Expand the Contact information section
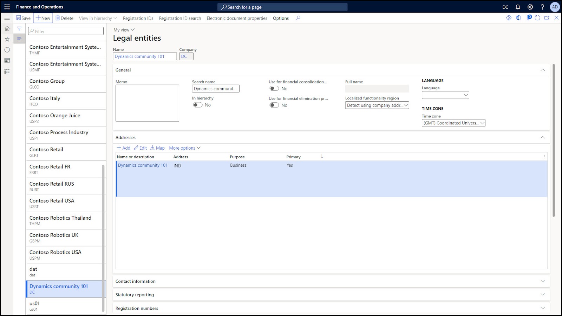 [543, 281]
